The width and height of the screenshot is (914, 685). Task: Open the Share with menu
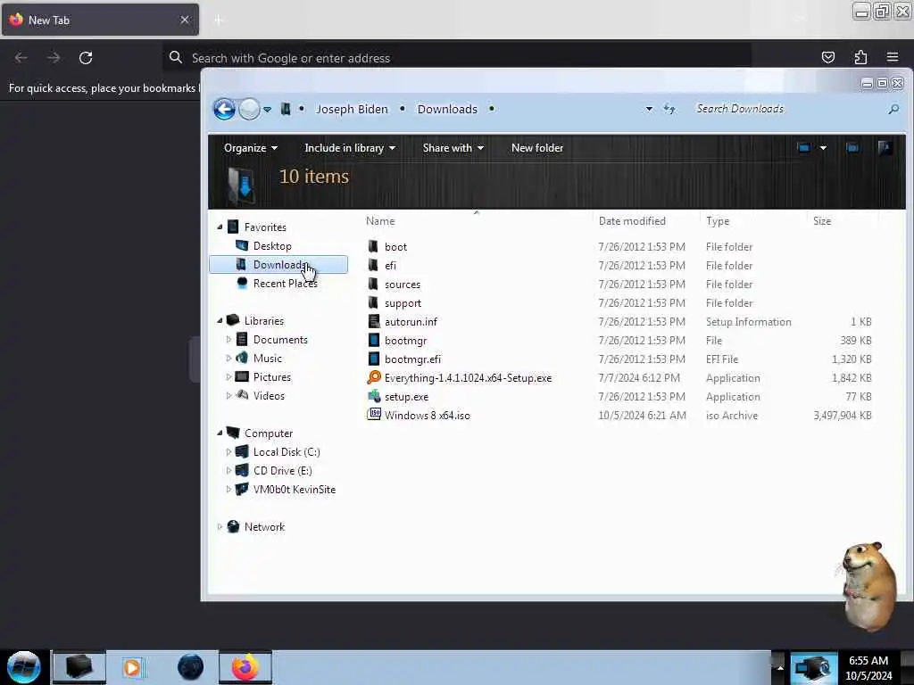click(453, 148)
